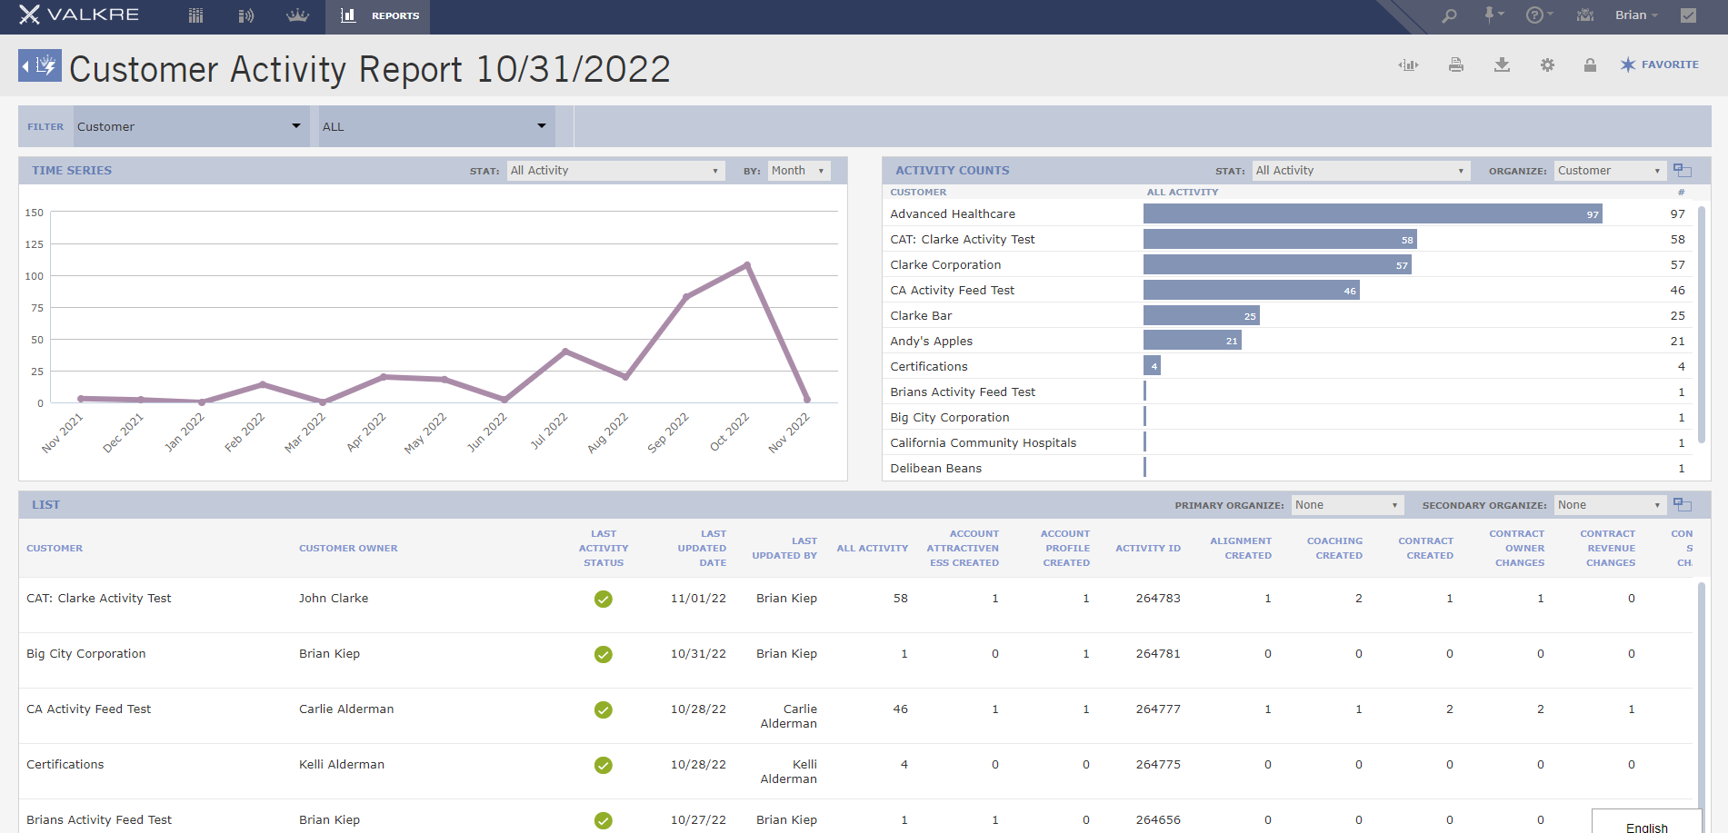The width and height of the screenshot is (1728, 833).
Task: Select the broadcast/signal icon in top navigation
Action: click(245, 15)
